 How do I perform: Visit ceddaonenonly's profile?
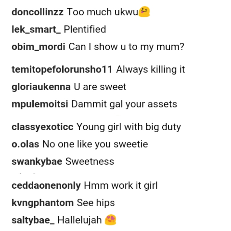click(x=46, y=185)
